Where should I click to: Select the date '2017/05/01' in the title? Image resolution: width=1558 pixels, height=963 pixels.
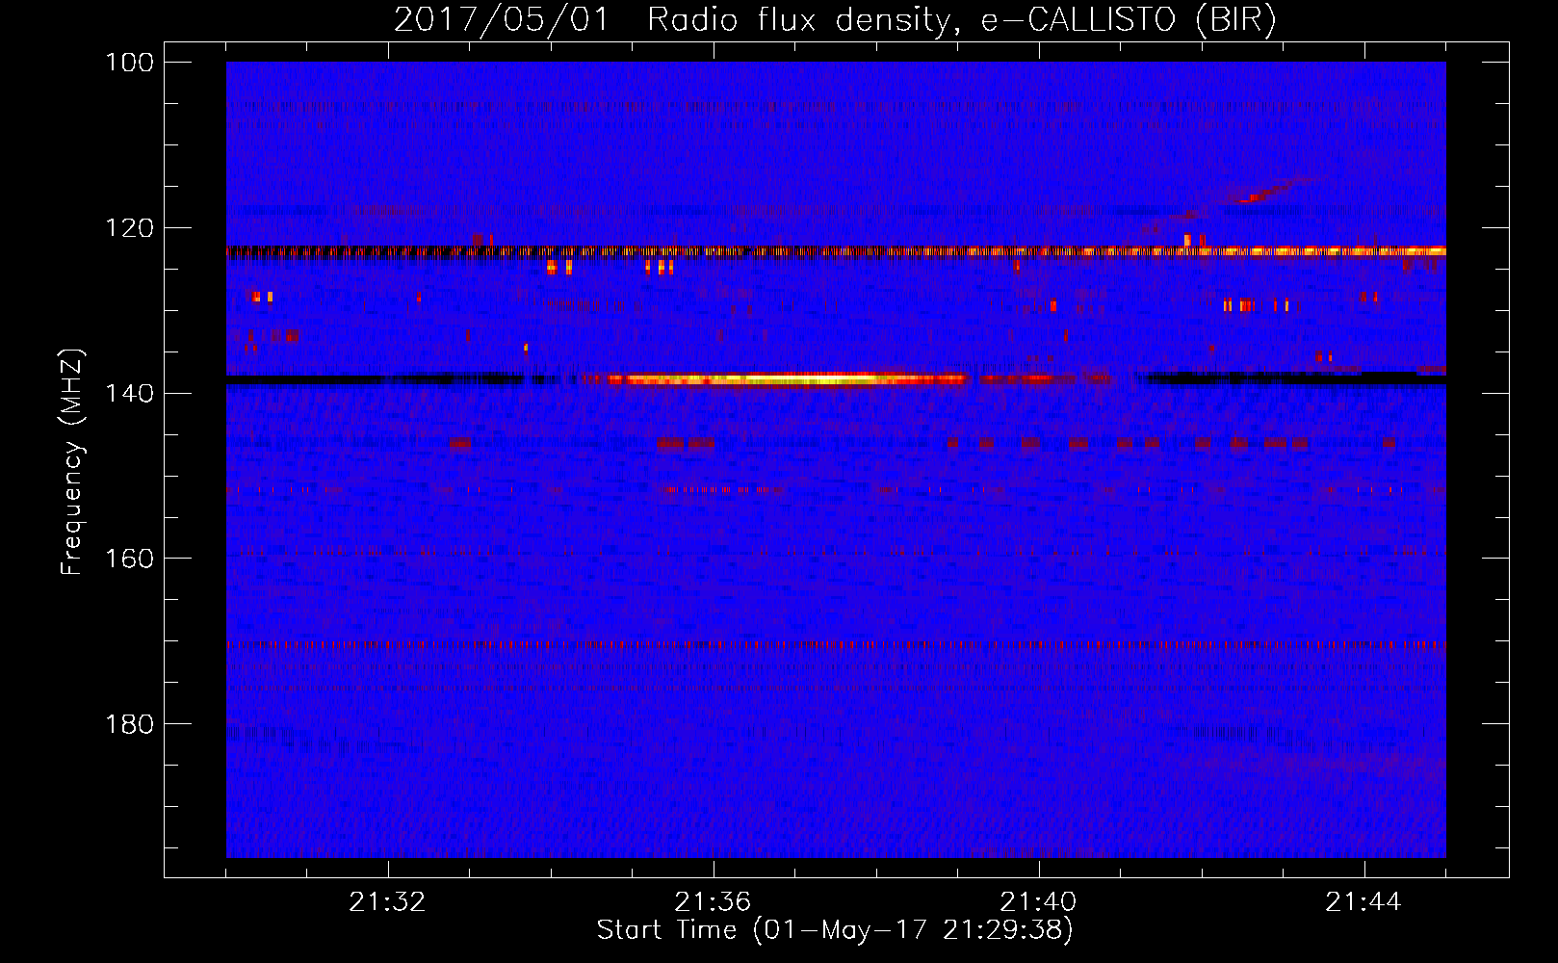tap(502, 19)
